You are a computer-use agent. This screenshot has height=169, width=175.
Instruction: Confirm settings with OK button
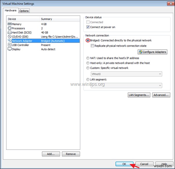124,164
